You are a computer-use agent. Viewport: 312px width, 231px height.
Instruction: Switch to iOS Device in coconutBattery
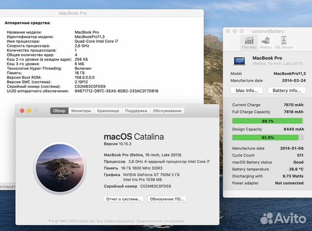coord(284,42)
